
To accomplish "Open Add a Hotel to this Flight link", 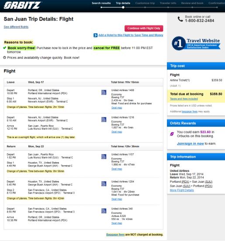I will [131, 35].
